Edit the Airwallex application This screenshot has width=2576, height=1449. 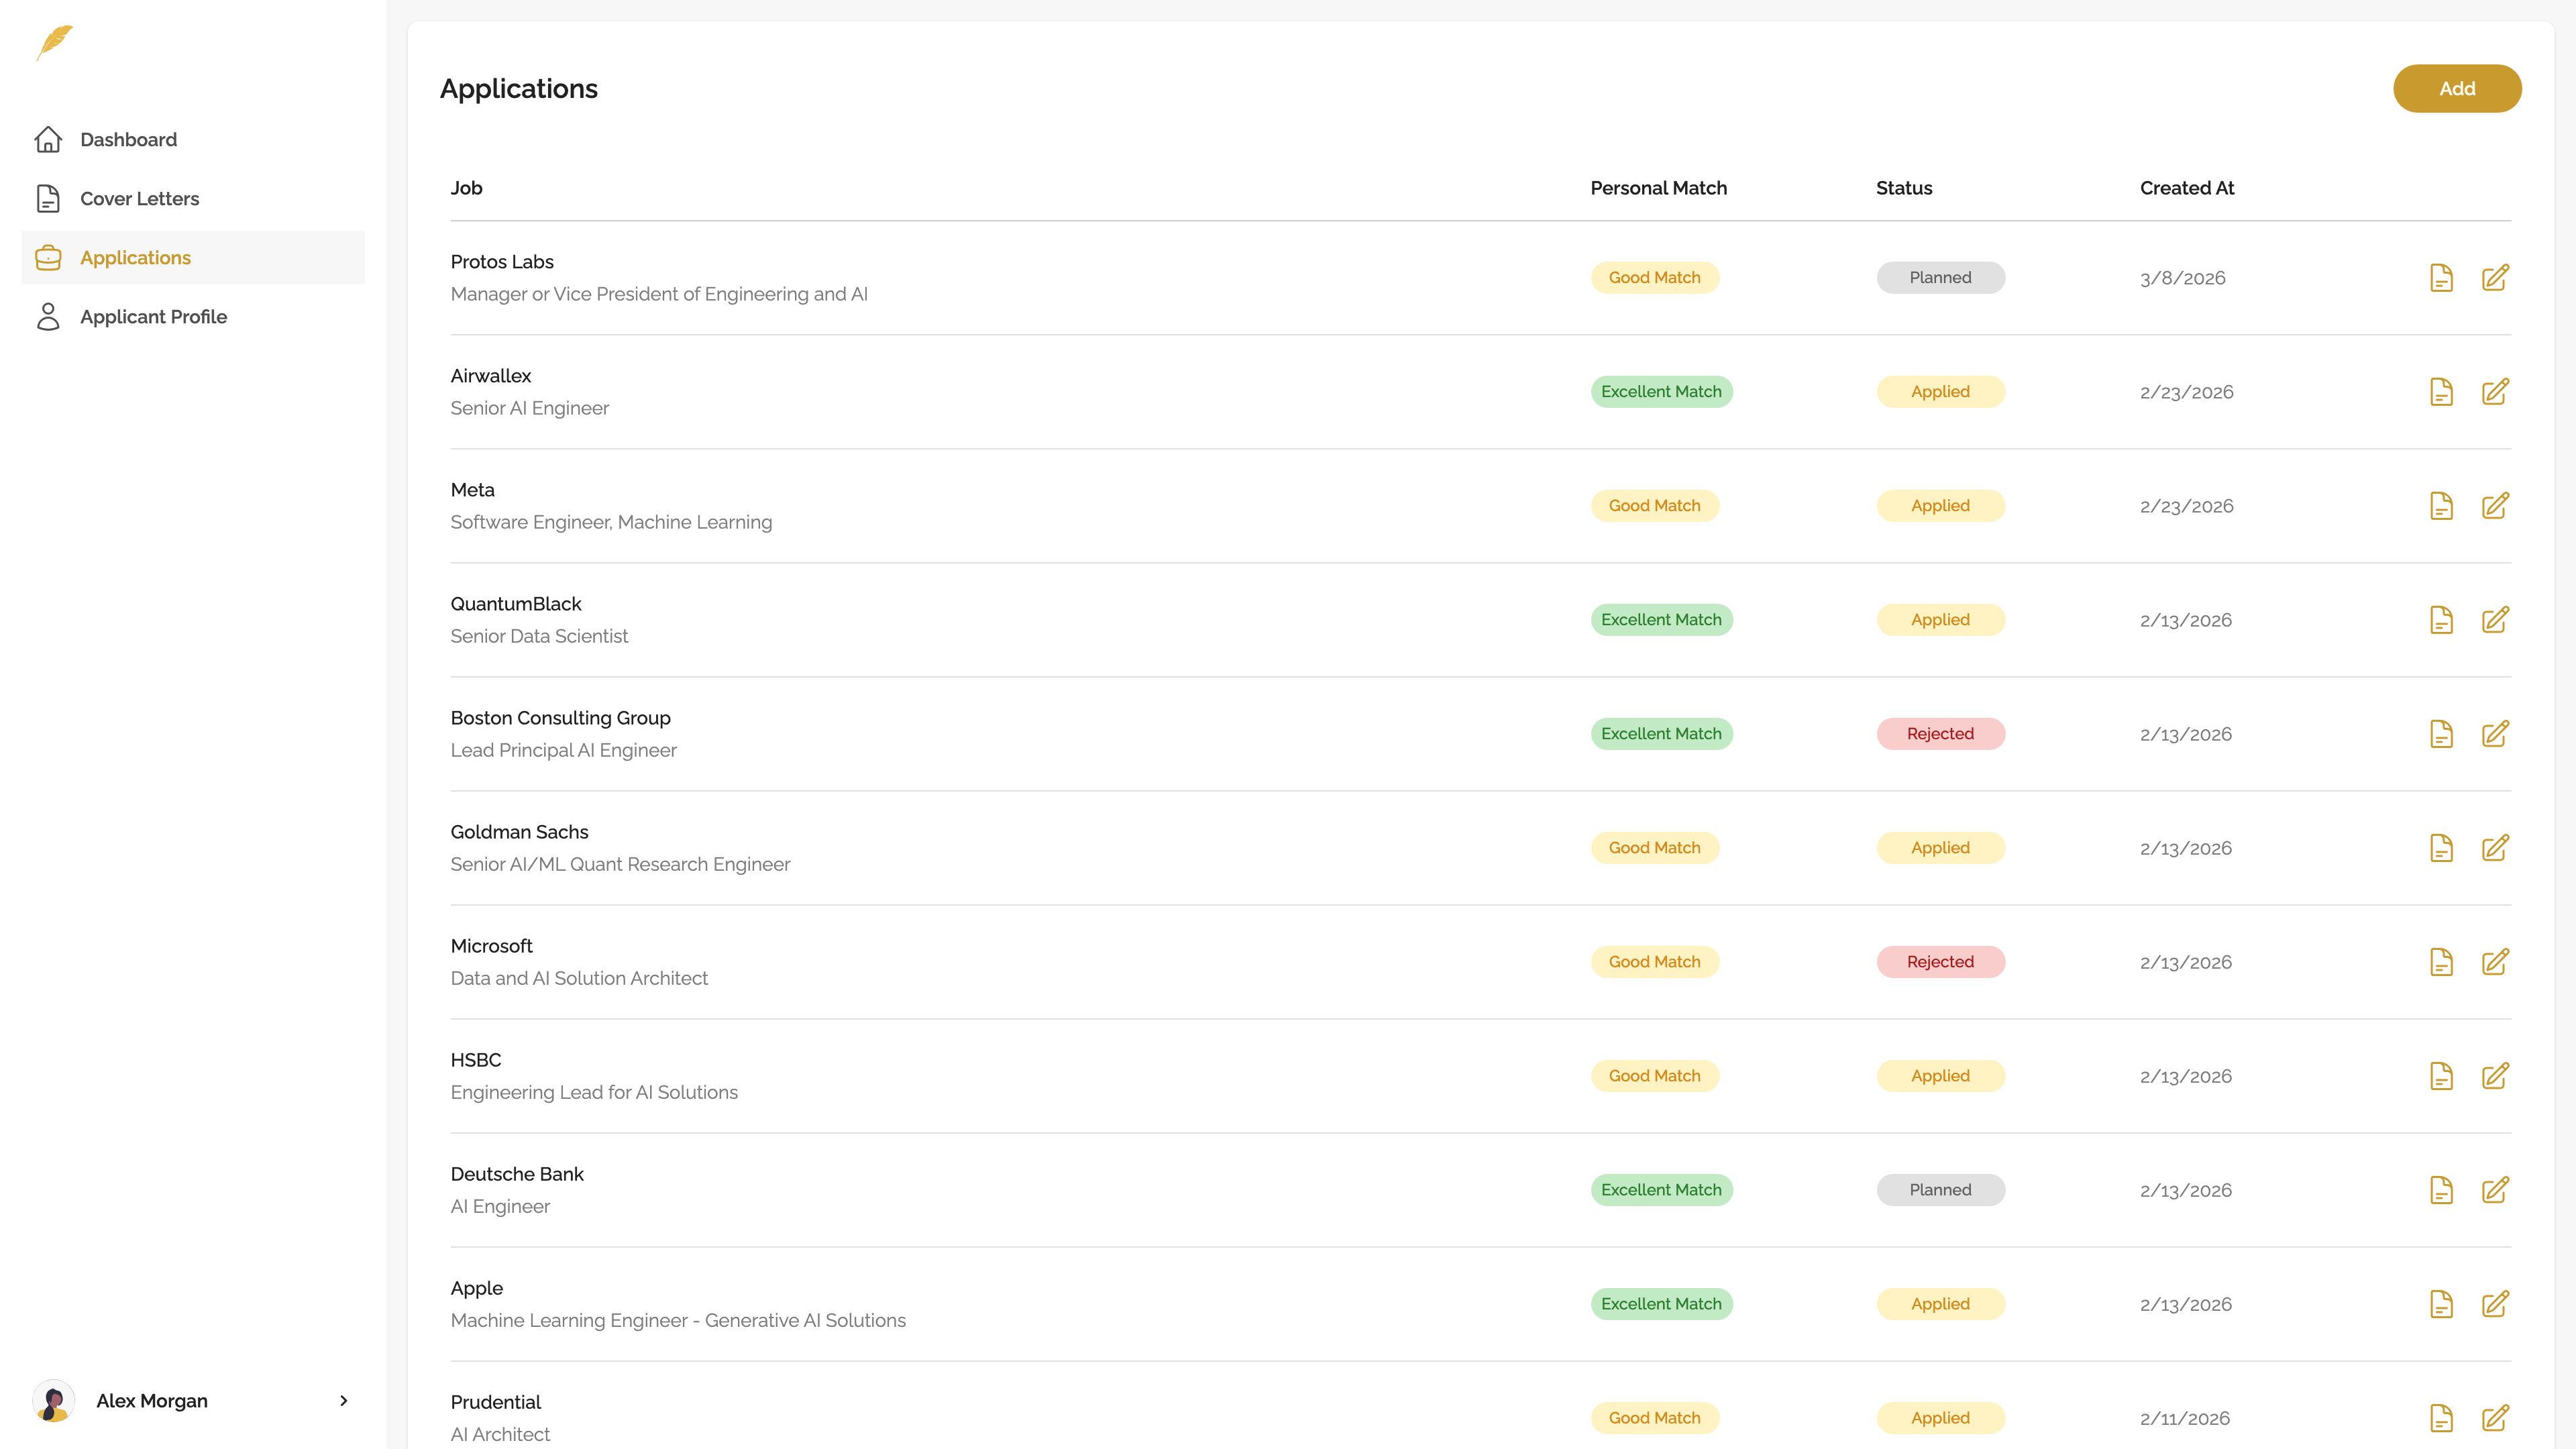pyautogui.click(x=2495, y=392)
